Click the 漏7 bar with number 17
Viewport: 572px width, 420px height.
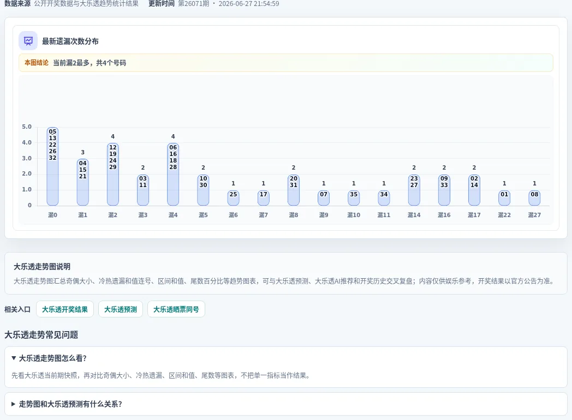pyautogui.click(x=264, y=198)
